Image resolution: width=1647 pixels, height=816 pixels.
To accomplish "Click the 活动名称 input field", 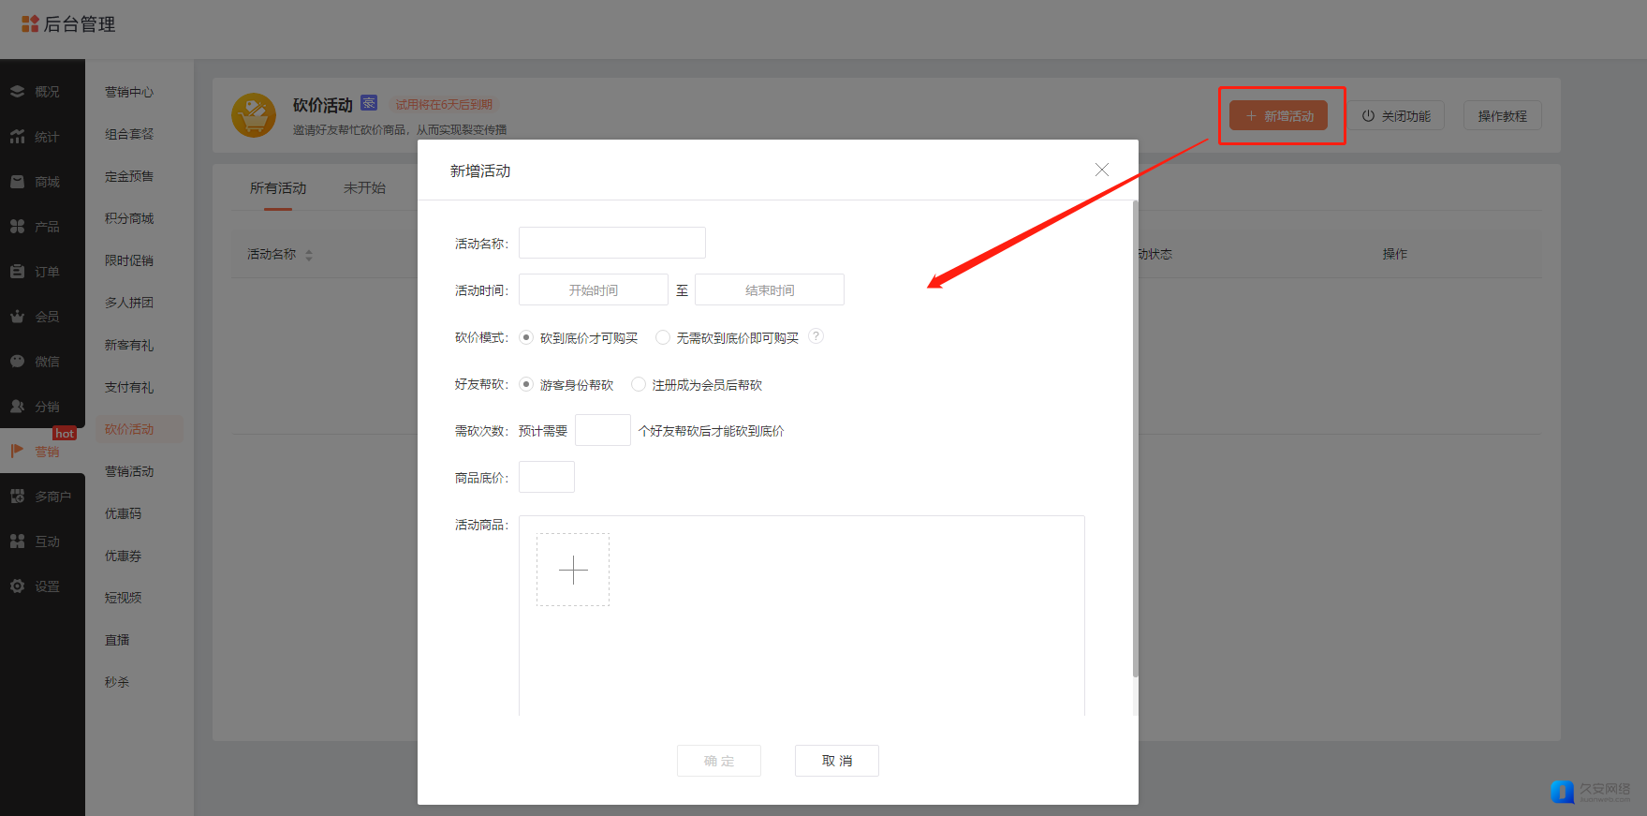I will point(612,243).
